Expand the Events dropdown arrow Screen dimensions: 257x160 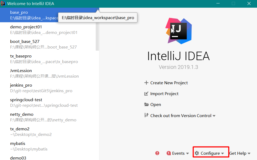click(188, 153)
